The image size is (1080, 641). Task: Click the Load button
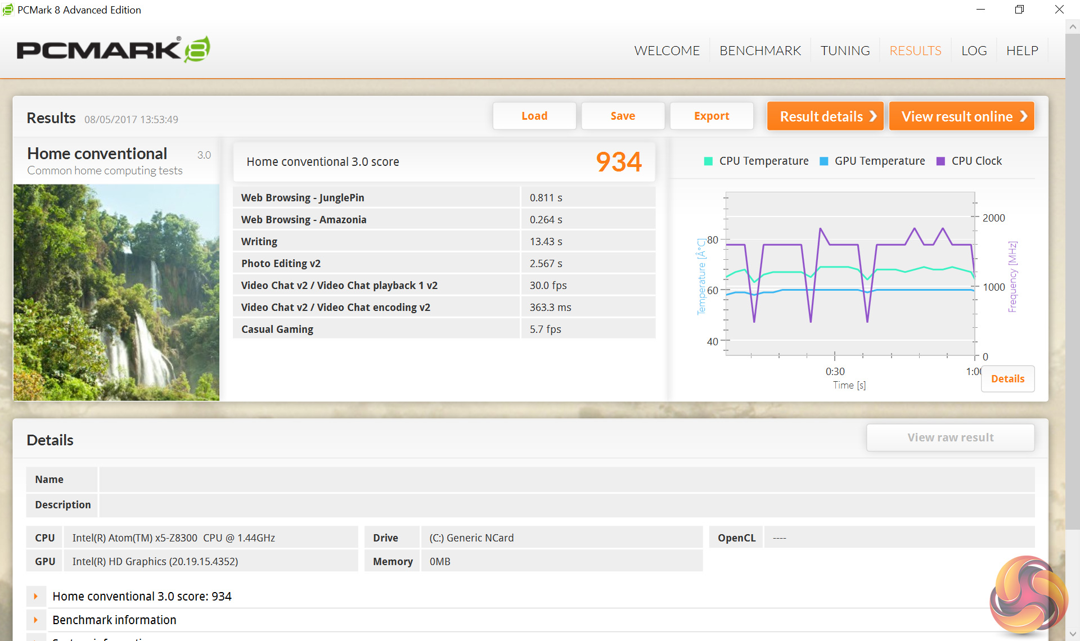click(x=534, y=116)
